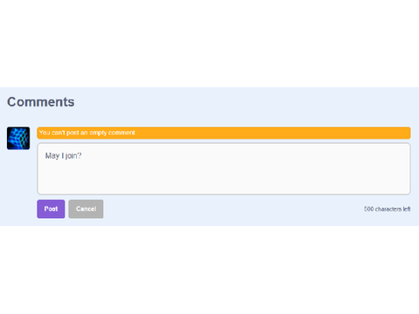Click the Post label to publish comment

[51, 208]
